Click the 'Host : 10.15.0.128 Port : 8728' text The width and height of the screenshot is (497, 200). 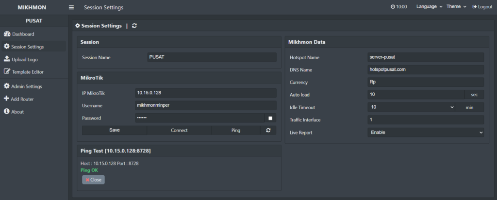click(x=110, y=164)
